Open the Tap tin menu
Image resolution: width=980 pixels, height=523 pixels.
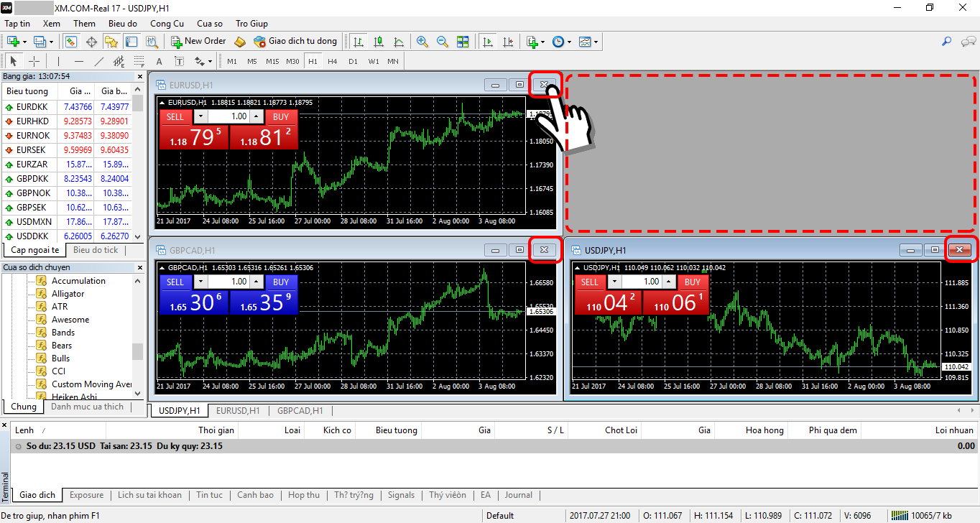click(x=17, y=24)
